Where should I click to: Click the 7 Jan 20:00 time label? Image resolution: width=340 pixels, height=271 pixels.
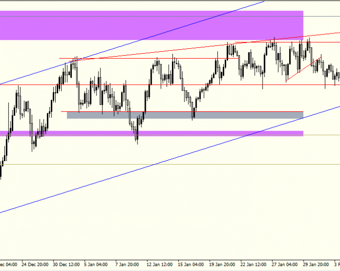pos(127,265)
